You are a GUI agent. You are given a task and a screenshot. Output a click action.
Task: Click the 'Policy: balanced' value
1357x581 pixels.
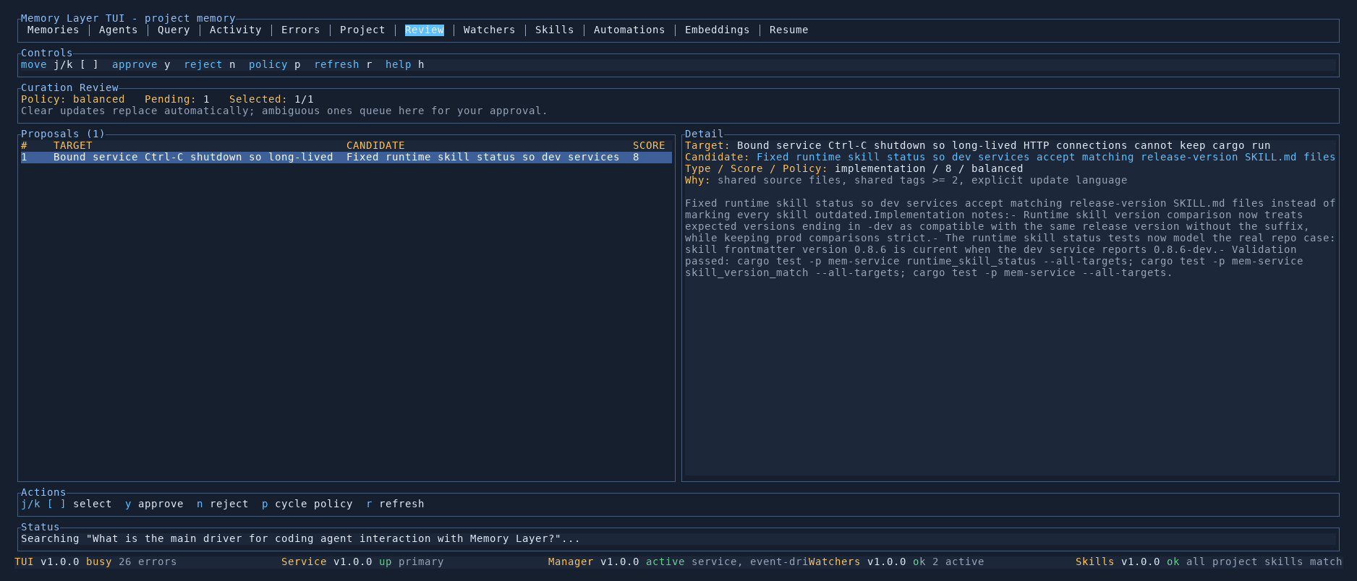[73, 99]
